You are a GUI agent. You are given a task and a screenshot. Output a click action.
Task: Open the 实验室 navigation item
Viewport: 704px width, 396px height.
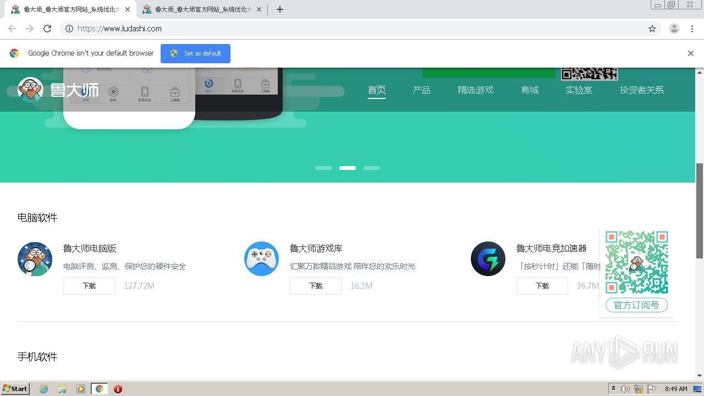pos(579,90)
